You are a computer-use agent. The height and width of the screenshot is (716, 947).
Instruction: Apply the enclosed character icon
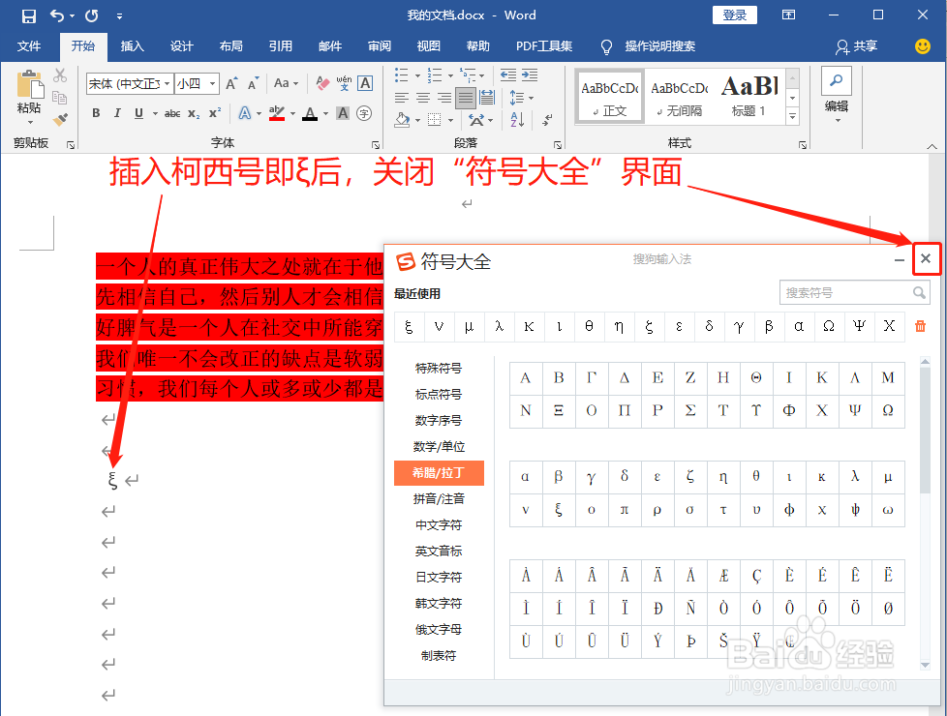pyautogui.click(x=364, y=113)
